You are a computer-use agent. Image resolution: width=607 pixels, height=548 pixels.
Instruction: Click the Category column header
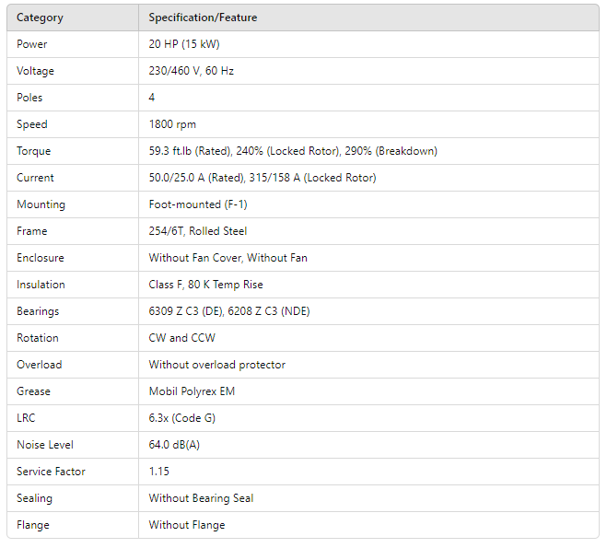40,17
